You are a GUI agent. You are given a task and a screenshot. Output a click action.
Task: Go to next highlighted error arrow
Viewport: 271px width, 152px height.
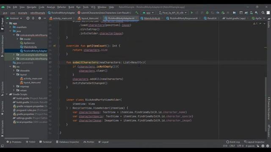tap(264, 24)
